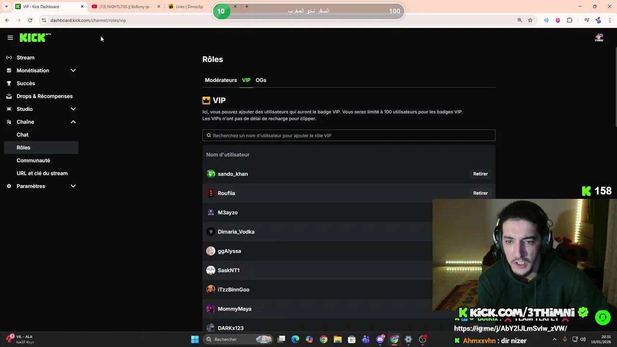Remove sando_khan from VIP
Viewport: 617px width, 347px height.
[x=481, y=173]
